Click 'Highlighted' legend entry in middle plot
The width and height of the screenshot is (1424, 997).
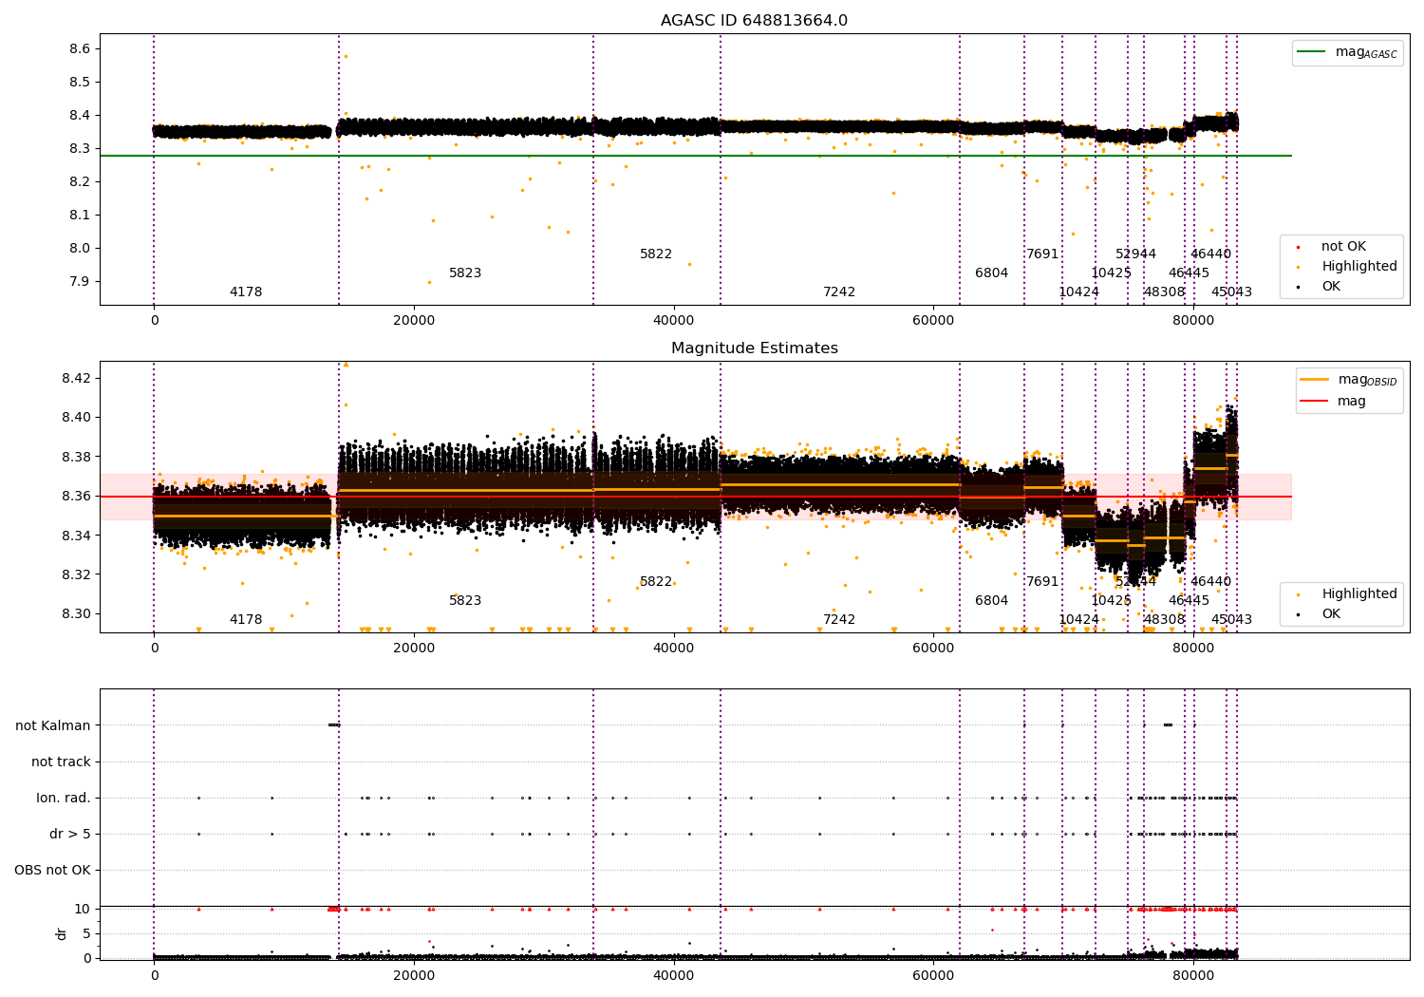[1358, 594]
